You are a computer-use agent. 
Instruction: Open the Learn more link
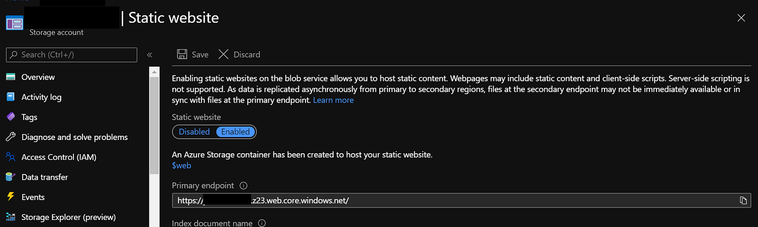pyautogui.click(x=334, y=100)
